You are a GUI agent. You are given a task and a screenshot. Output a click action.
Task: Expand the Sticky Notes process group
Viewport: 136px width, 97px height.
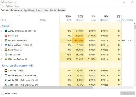pos(2,50)
